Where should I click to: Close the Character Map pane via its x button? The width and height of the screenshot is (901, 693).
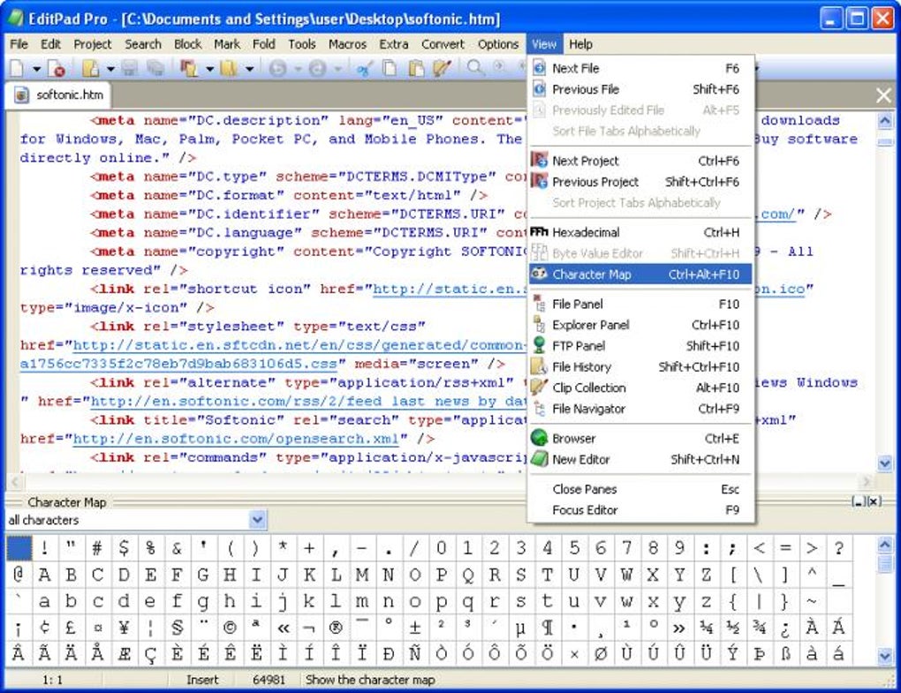(x=874, y=501)
